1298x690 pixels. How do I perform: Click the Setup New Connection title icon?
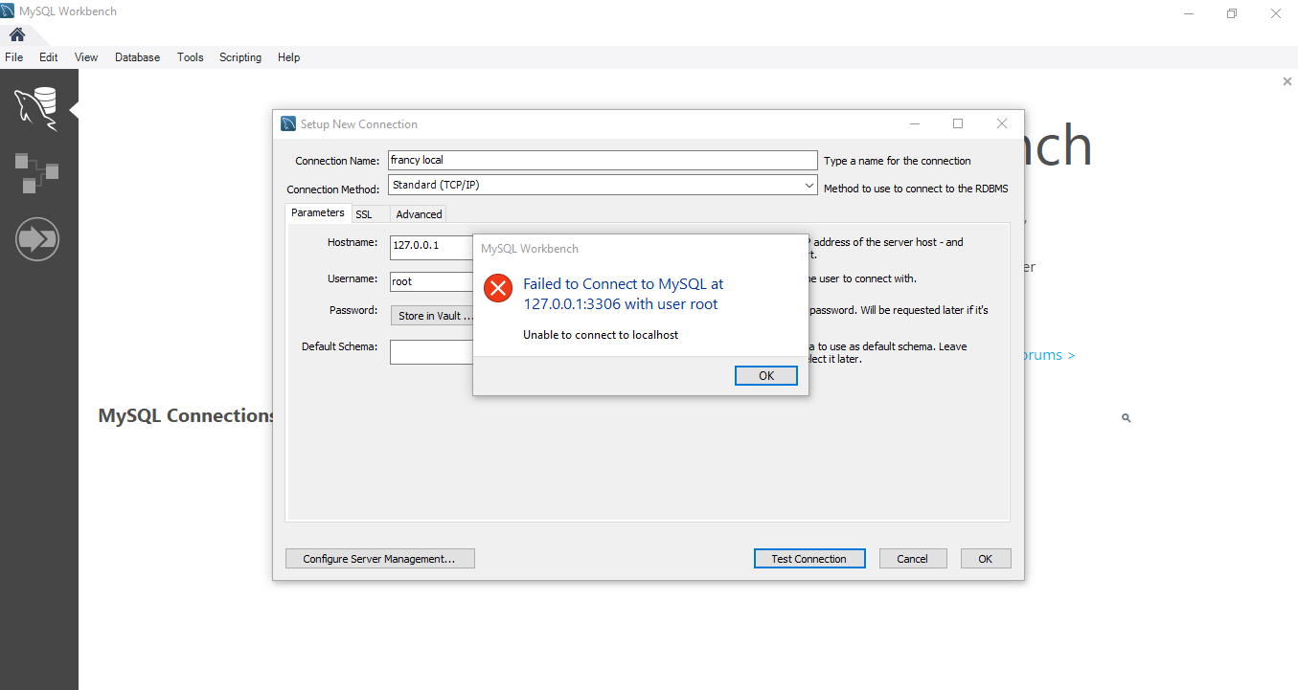point(288,123)
